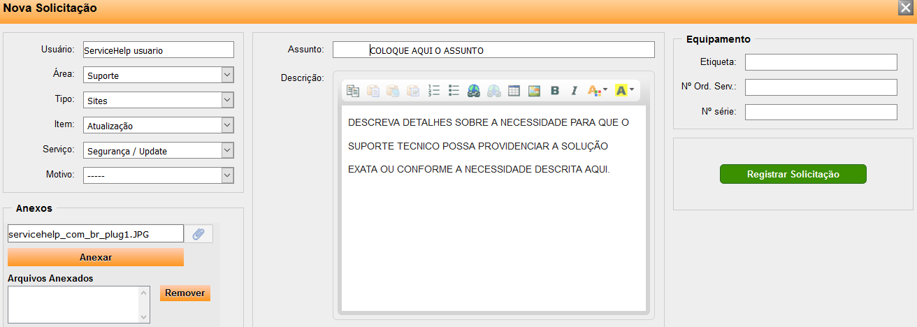The height and width of the screenshot is (327, 917).
Task: Click the orange Anexar button
Action: point(96,257)
